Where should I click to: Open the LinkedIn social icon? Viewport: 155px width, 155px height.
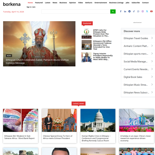tap(125, 11)
